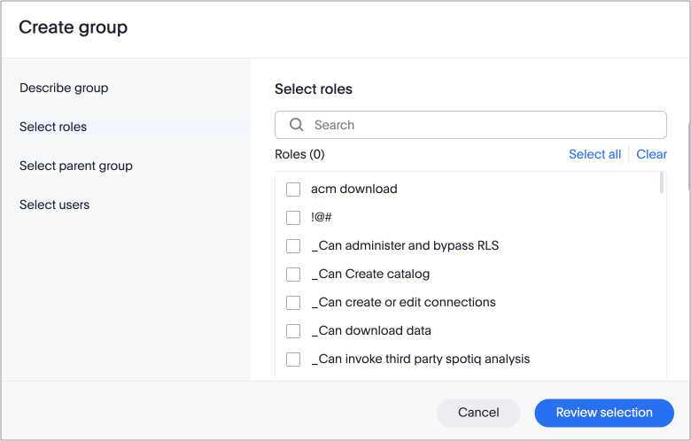The width and height of the screenshot is (691, 441).
Task: Clear all selected roles
Action: point(651,154)
